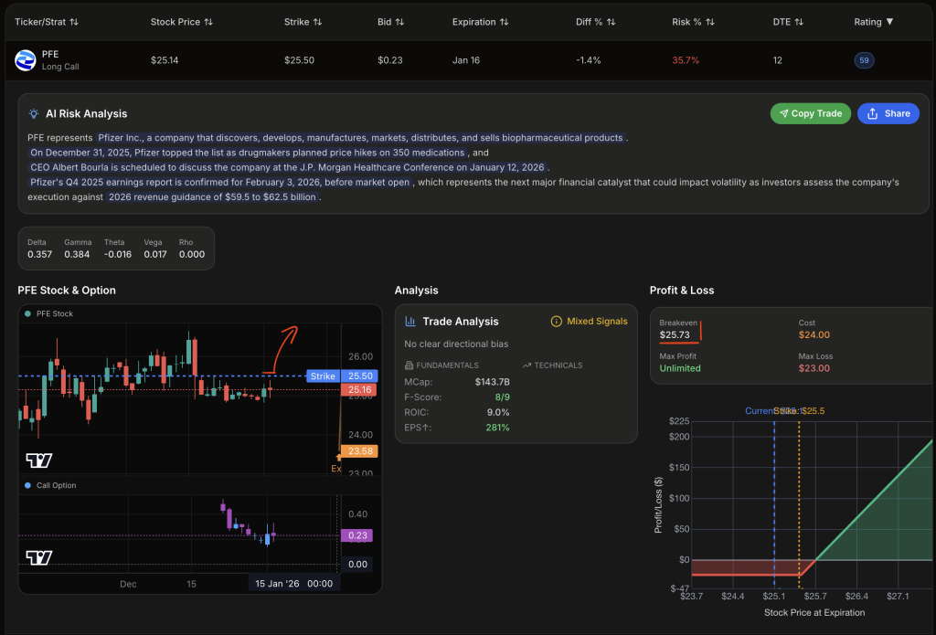Select the Ticker/Strat column header
Viewport: 936px width, 635px height.
click(46, 21)
